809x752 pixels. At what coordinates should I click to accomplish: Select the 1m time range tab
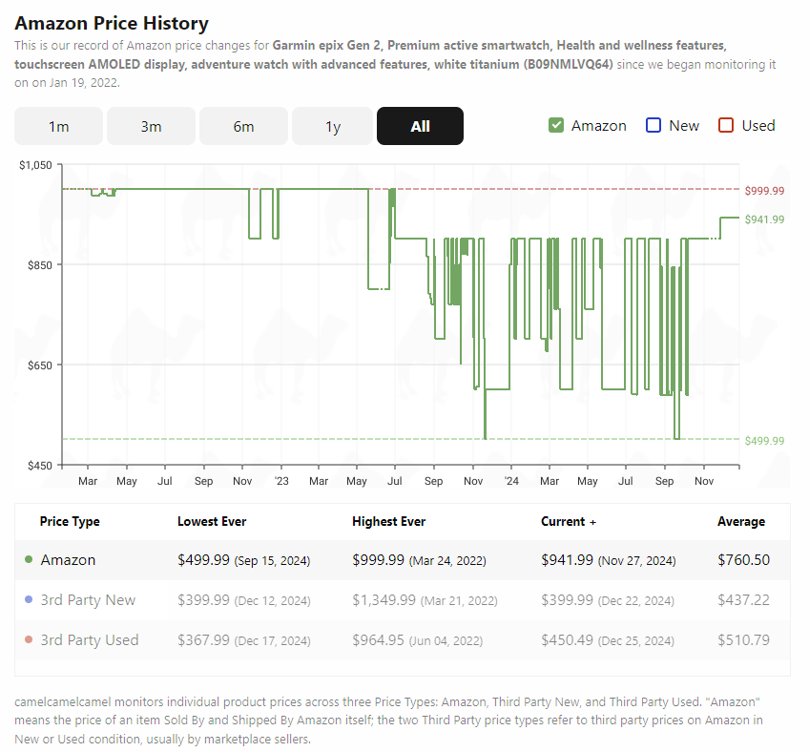click(x=58, y=126)
